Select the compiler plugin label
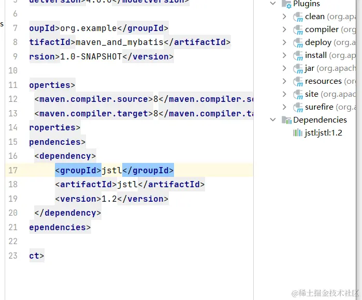Image resolution: width=362 pixels, height=300 pixels. click(x=322, y=30)
